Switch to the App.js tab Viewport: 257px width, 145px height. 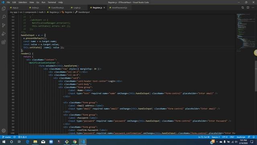(x=16, y=8)
